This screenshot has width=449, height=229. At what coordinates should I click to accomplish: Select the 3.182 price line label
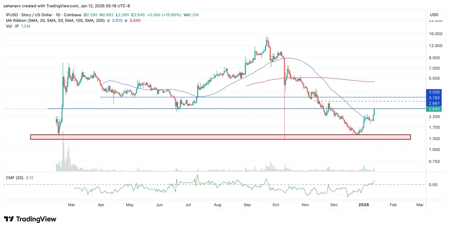[x=435, y=97]
